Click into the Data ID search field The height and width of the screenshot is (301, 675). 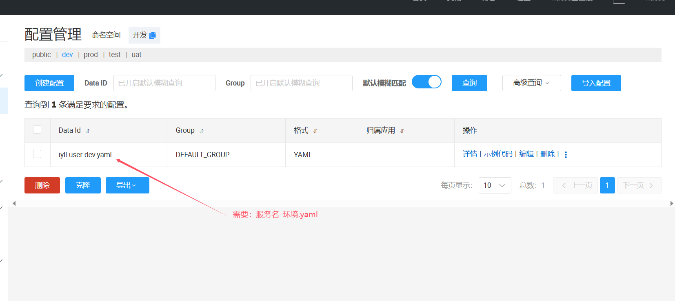[164, 83]
